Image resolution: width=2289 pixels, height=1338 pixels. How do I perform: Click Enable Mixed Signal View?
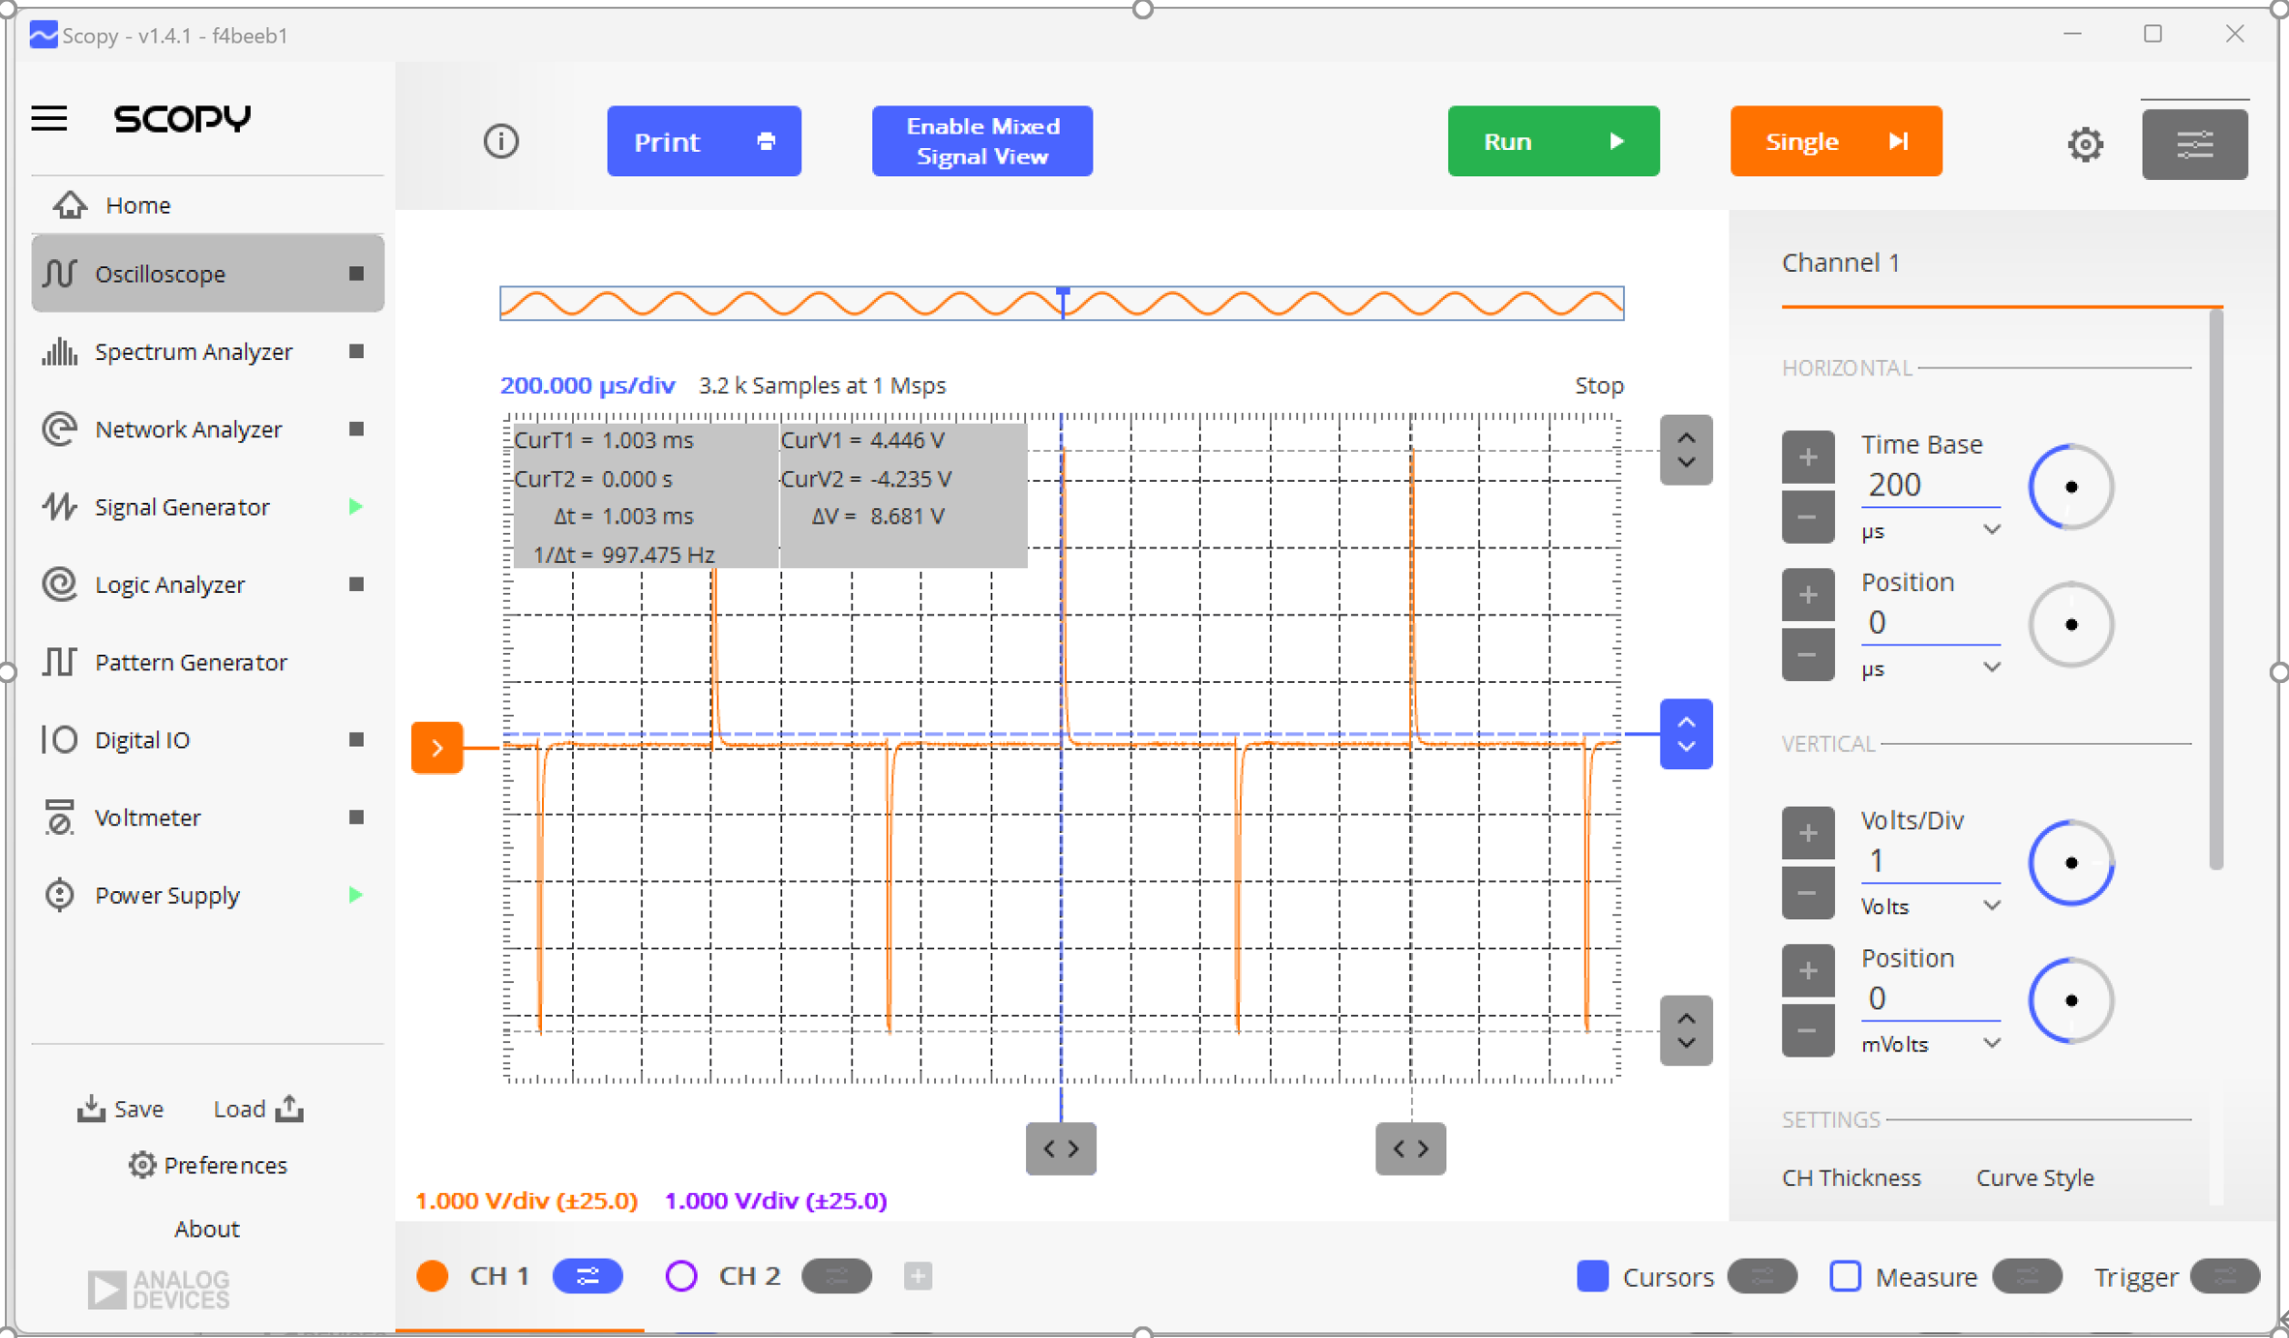(x=981, y=141)
